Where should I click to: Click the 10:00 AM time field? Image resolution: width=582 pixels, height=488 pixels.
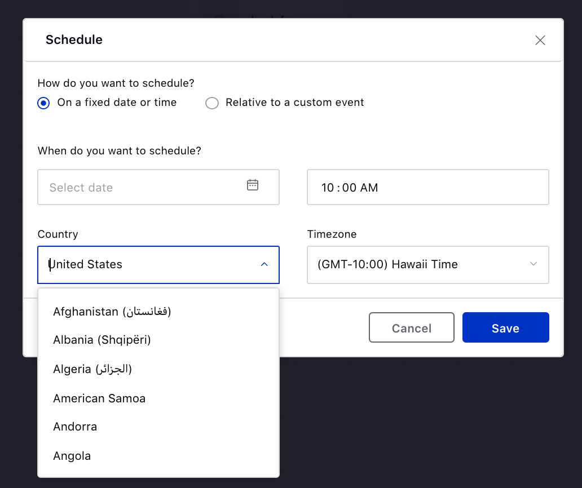tap(428, 187)
